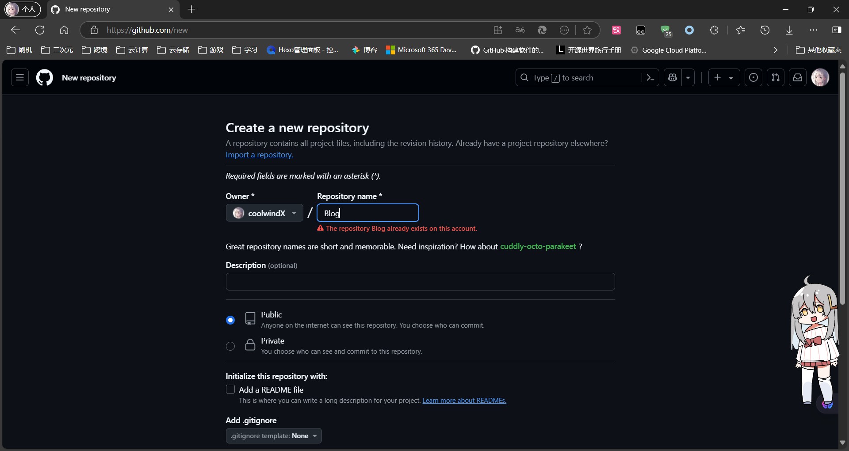The image size is (849, 451).
Task: Click the browser address bar URL
Action: 147,30
